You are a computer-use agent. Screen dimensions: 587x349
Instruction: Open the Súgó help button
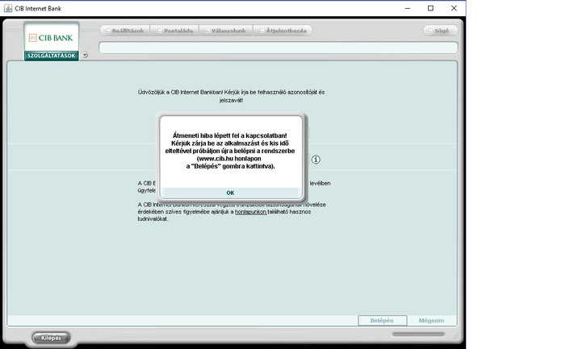click(x=440, y=31)
